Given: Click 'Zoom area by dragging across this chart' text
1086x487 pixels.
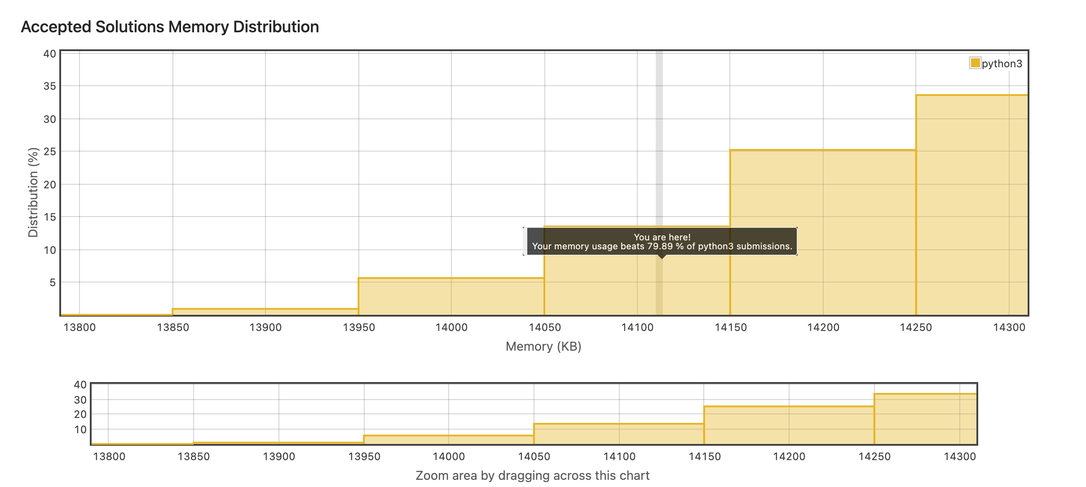Looking at the screenshot, I should 532,475.
